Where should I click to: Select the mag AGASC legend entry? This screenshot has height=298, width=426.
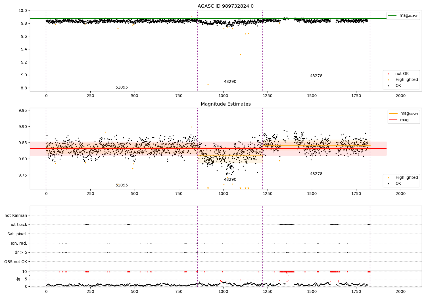point(403,16)
